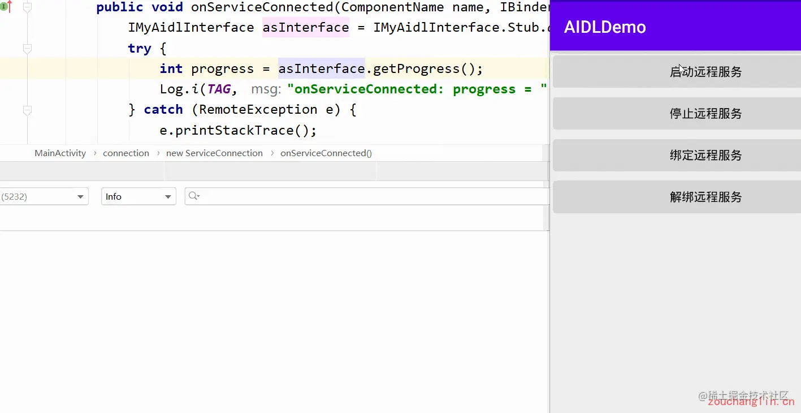
Task: Click the highlighted asInterface variable on the int progress line
Action: [x=322, y=69]
